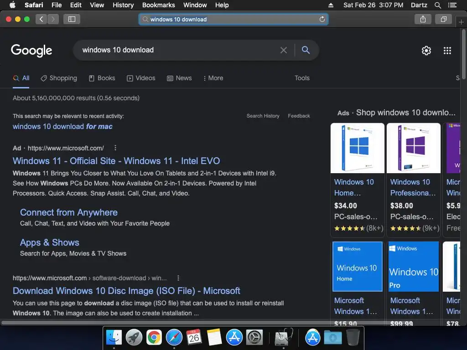Open Download Windows 10 Disc Image result

click(x=126, y=290)
